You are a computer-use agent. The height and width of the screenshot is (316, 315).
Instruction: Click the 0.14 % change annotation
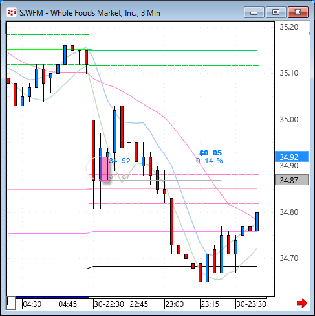coord(210,161)
